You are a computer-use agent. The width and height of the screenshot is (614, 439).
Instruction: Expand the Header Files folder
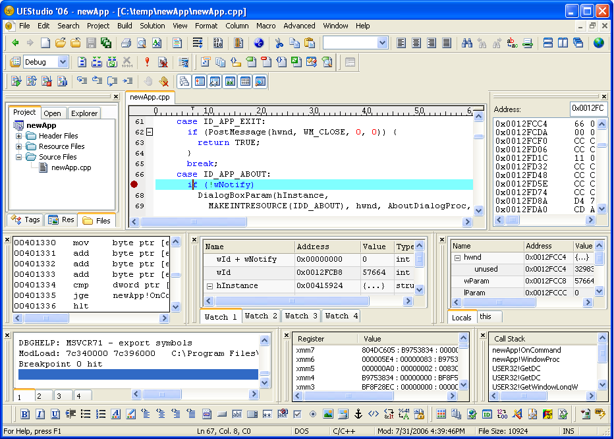coord(20,136)
